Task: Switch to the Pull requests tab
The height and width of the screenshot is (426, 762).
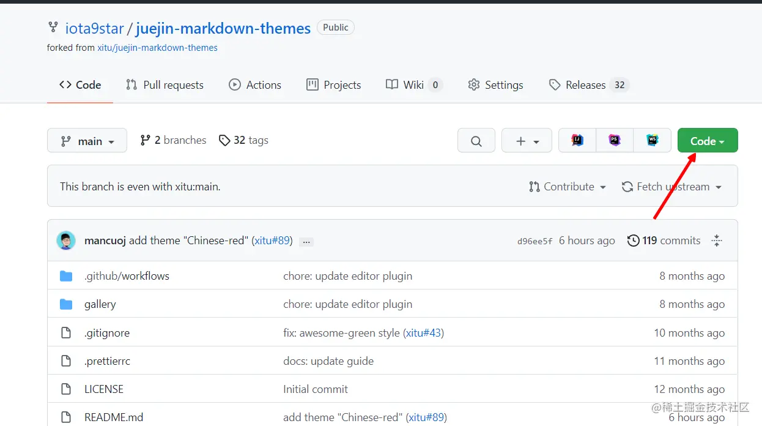Action: [165, 85]
